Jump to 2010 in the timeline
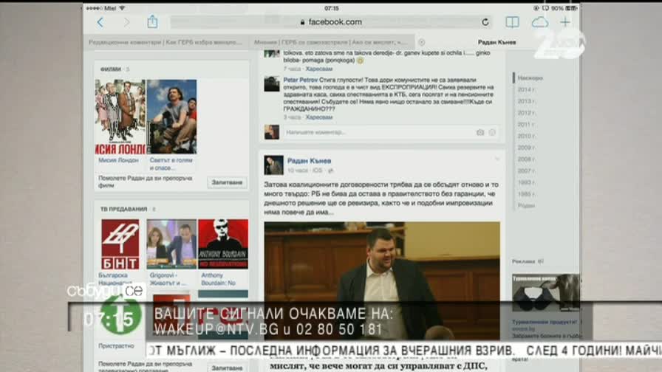The width and height of the screenshot is (662, 372). coord(526,136)
